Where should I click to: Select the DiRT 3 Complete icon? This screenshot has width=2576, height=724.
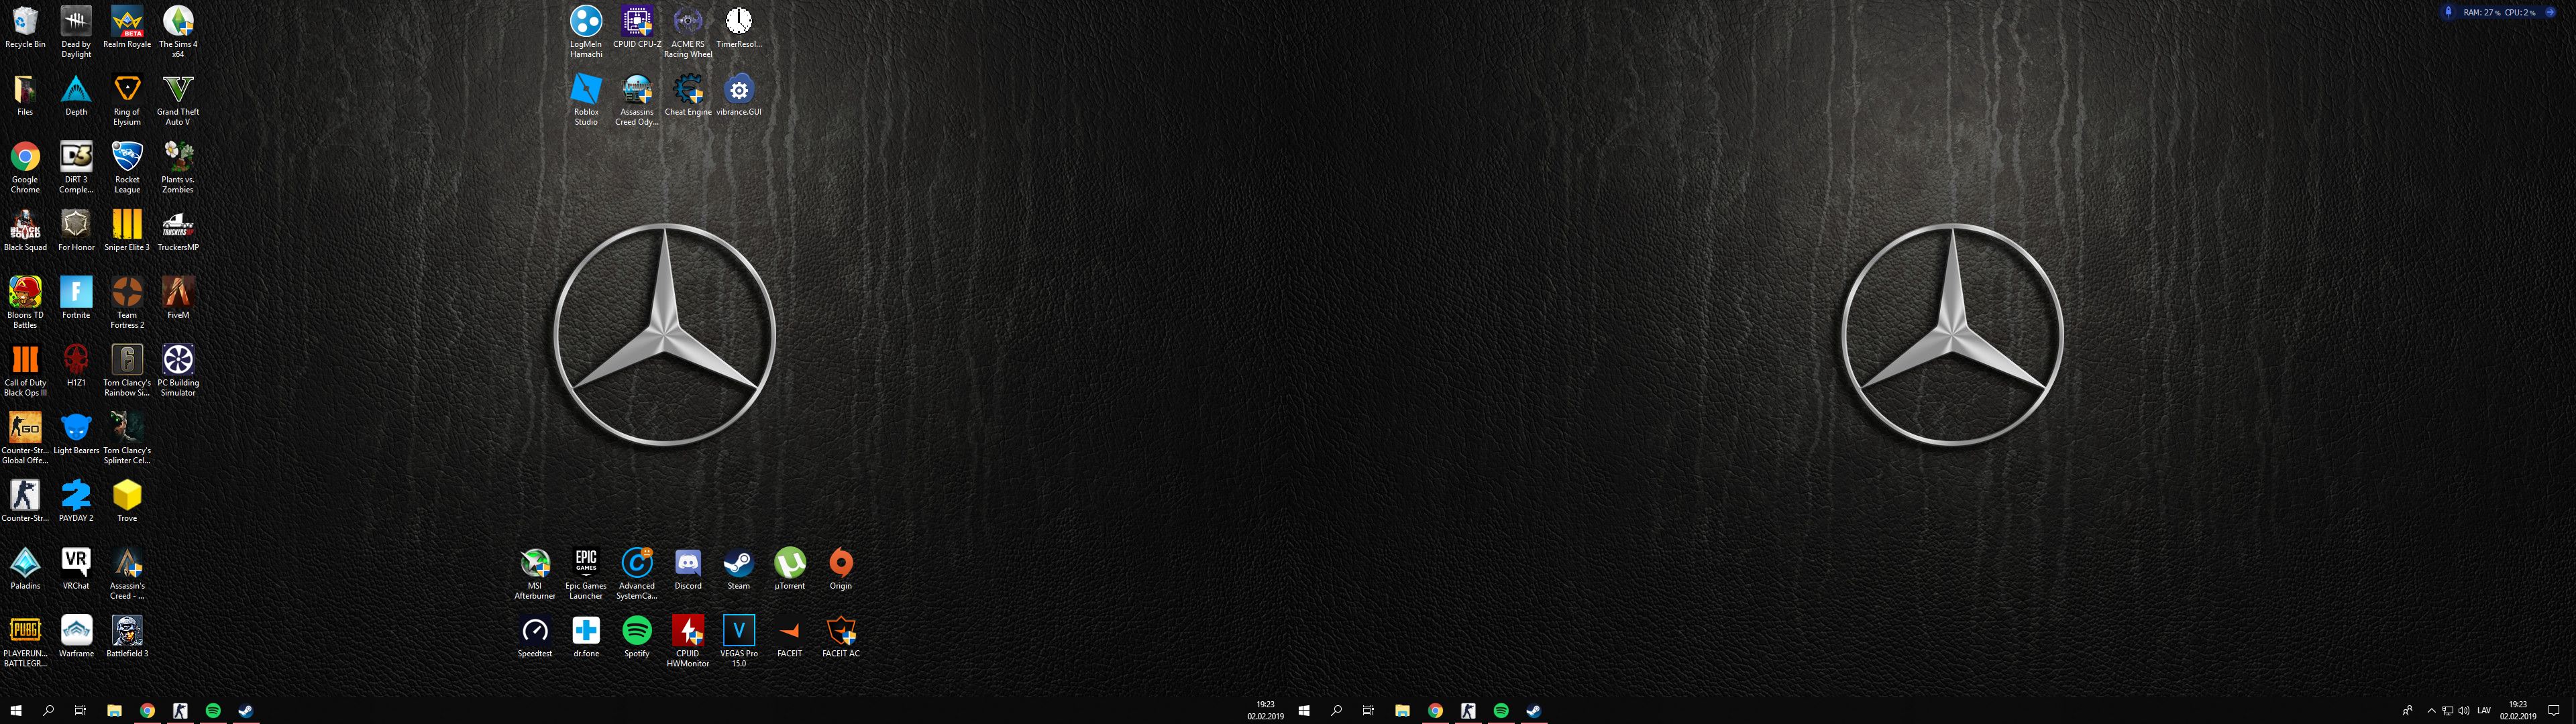(x=76, y=167)
